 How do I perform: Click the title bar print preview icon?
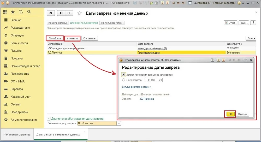pos(145,3)
